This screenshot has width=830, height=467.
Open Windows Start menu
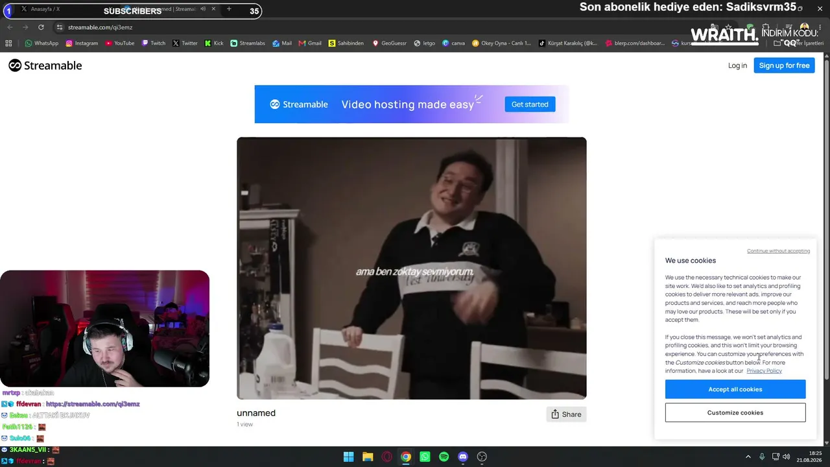point(348,457)
